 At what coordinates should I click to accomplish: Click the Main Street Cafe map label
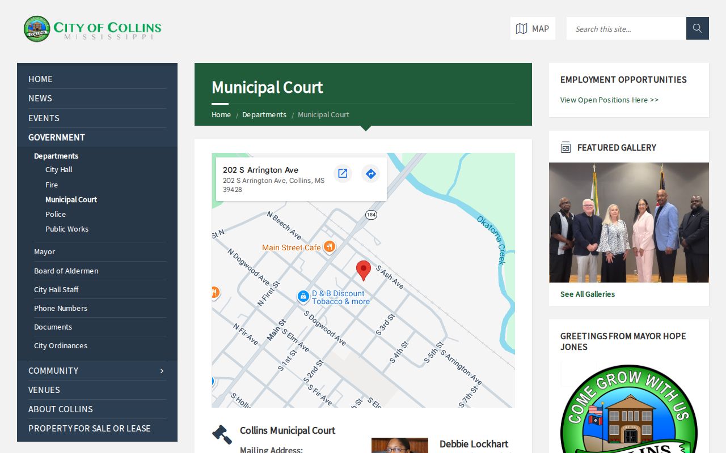[x=292, y=247]
